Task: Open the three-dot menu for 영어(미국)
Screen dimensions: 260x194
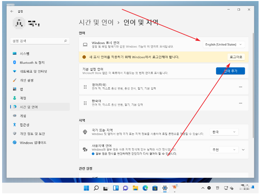Action: click(x=240, y=87)
